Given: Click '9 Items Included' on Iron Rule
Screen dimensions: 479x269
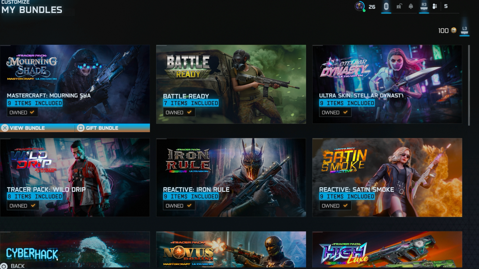Looking at the screenshot, I should [x=191, y=196].
